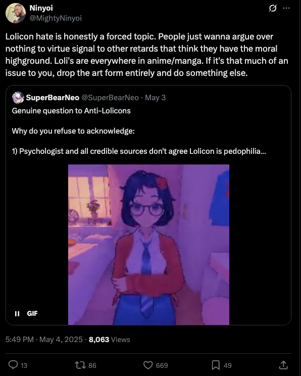The image size is (301, 376).
Task: Bookmark this tweet with the bookmark icon
Action: point(216,365)
